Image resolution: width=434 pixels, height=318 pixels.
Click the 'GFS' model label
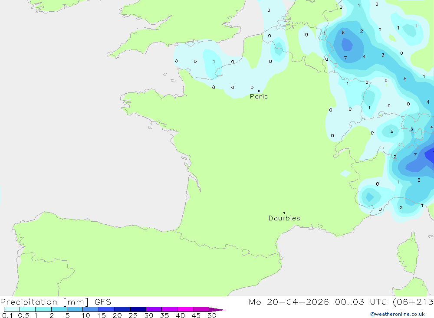[103, 302]
